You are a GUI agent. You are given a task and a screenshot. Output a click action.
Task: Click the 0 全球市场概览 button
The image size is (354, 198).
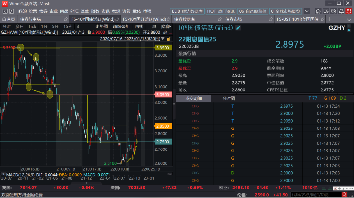pos(285,11)
